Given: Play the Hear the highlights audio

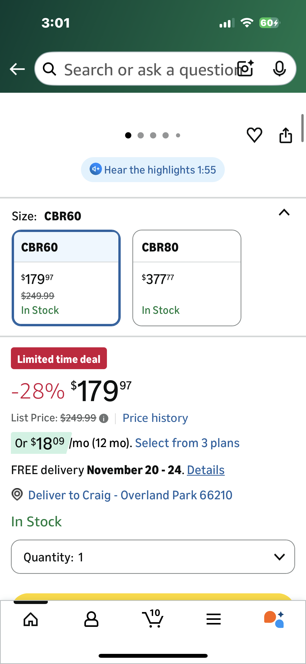Looking at the screenshot, I should (153, 169).
